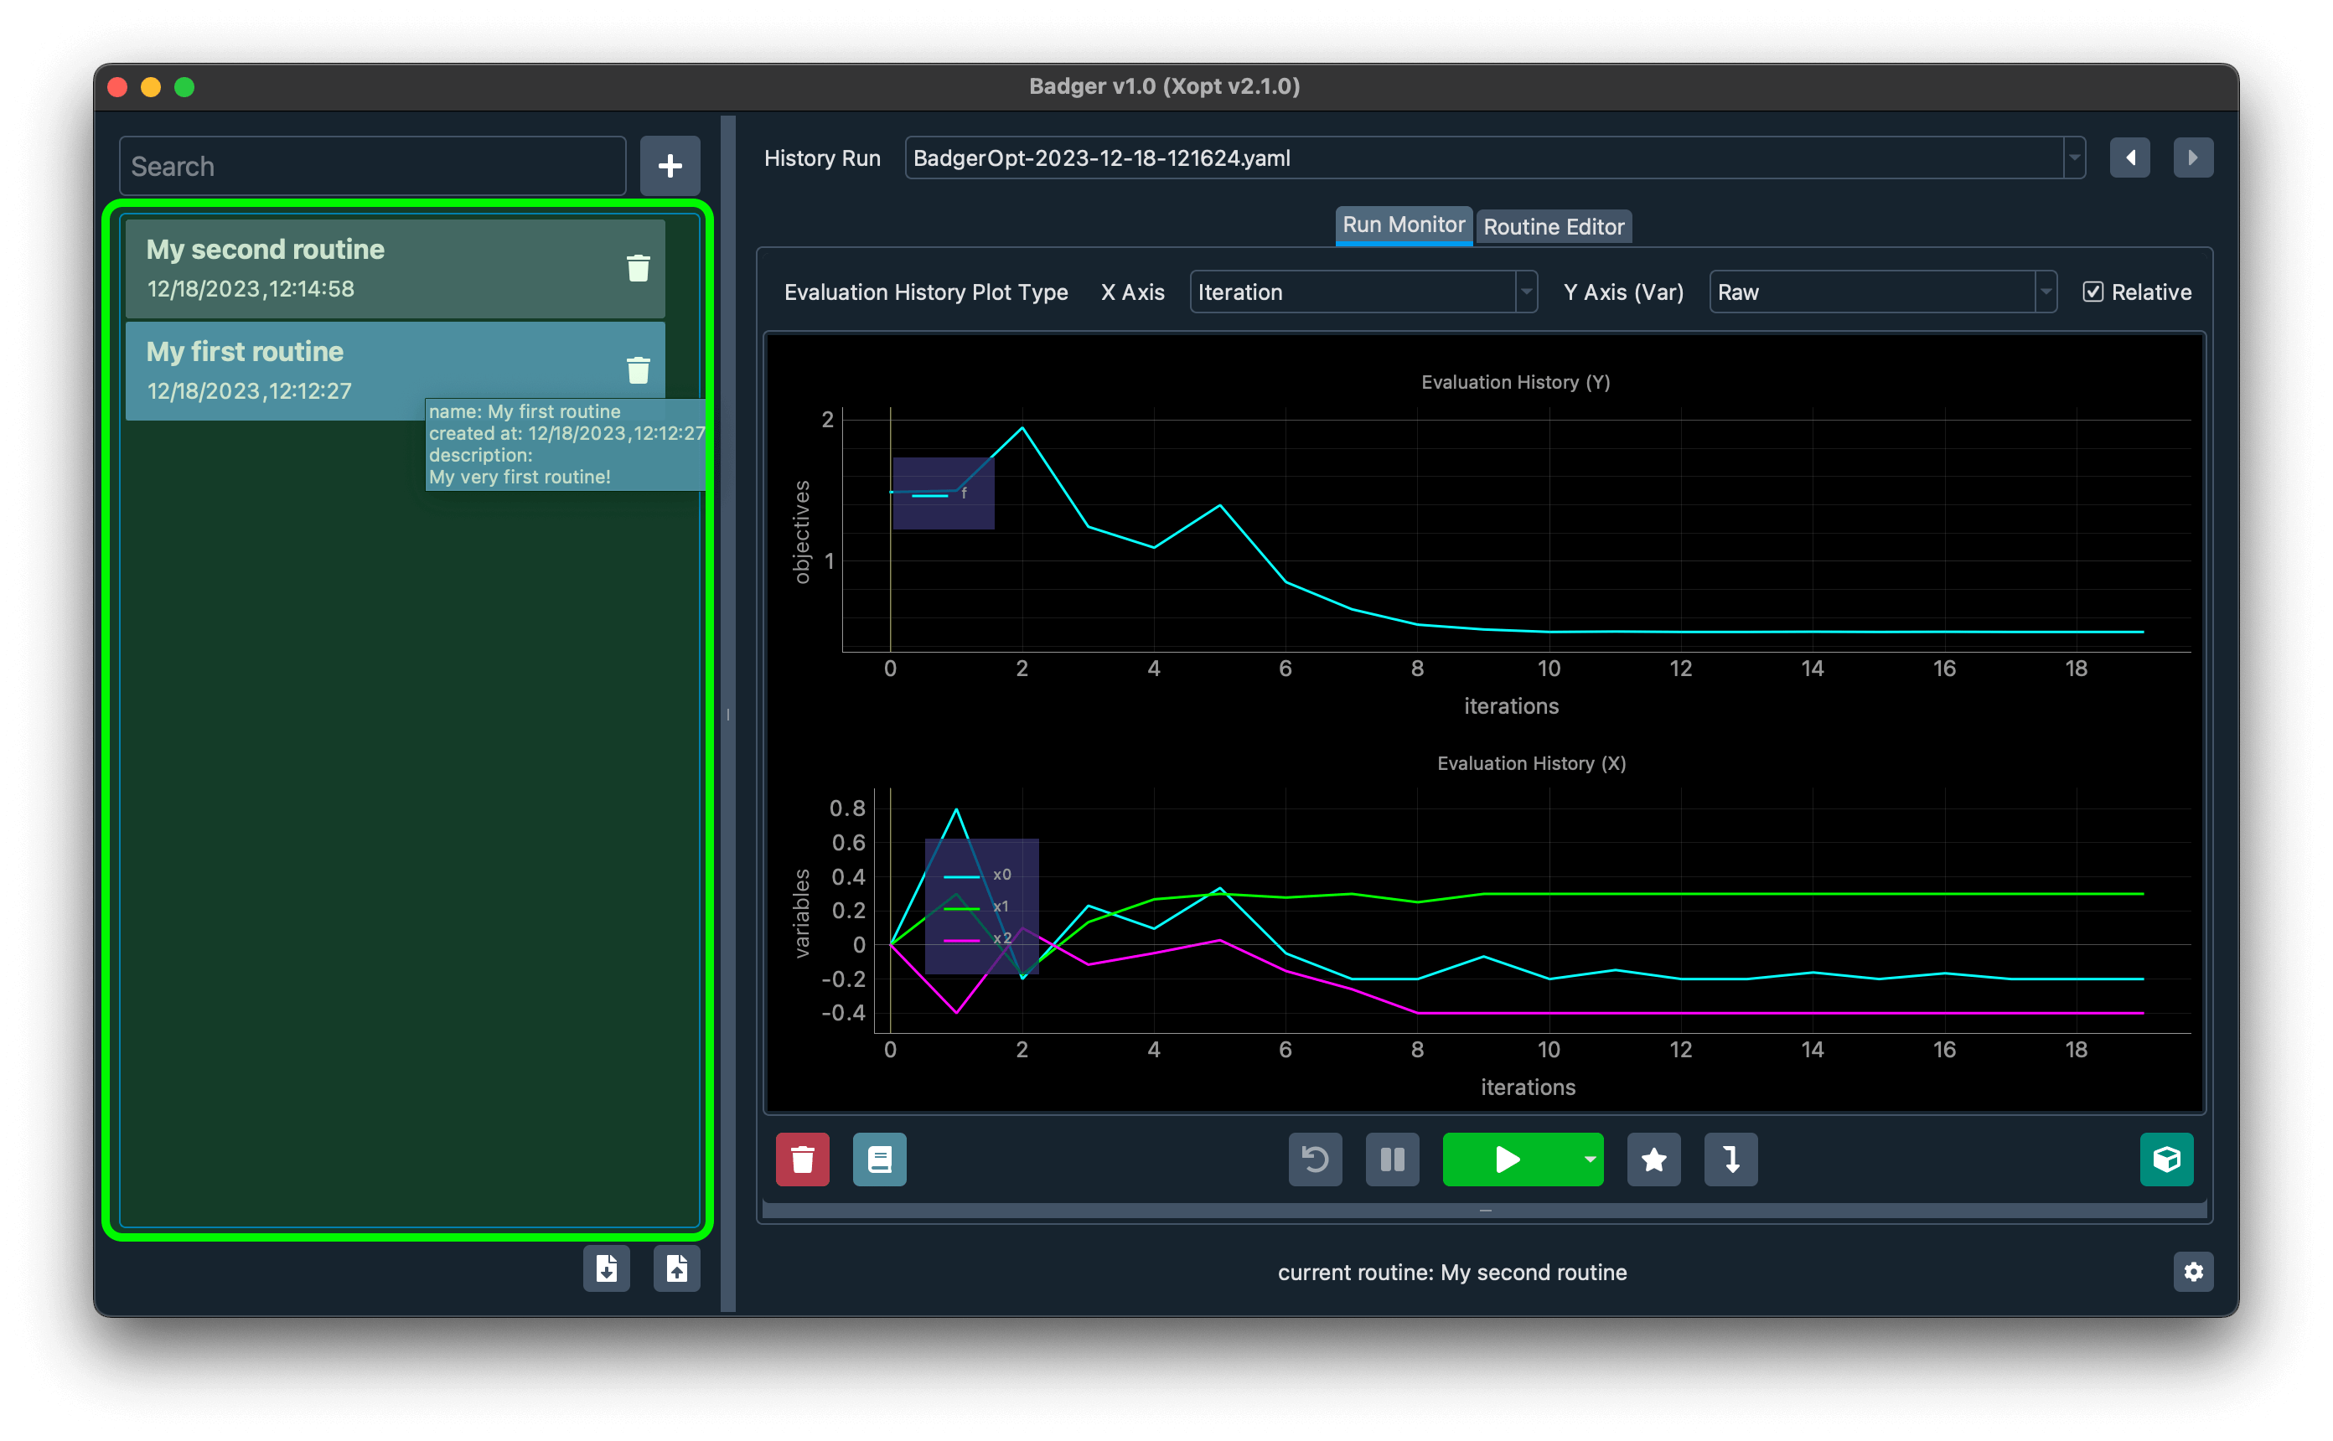
Task: Click the routine Search field
Action: [373, 166]
